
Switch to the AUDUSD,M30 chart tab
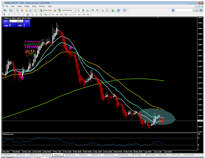tap(189, 155)
